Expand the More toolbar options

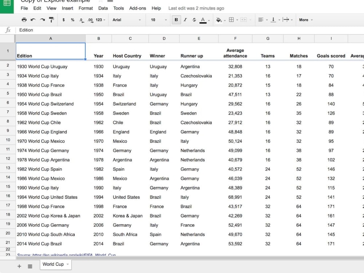[x=306, y=20]
